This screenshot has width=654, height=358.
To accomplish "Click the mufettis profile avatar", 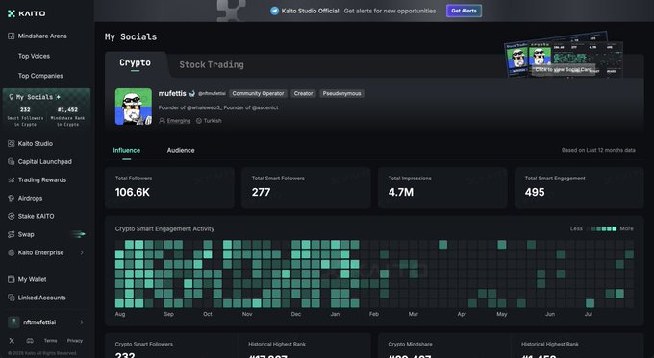I will pyautogui.click(x=134, y=107).
